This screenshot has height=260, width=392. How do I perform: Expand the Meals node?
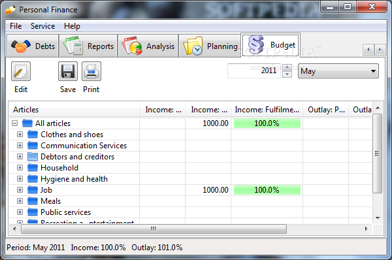[x=20, y=201]
